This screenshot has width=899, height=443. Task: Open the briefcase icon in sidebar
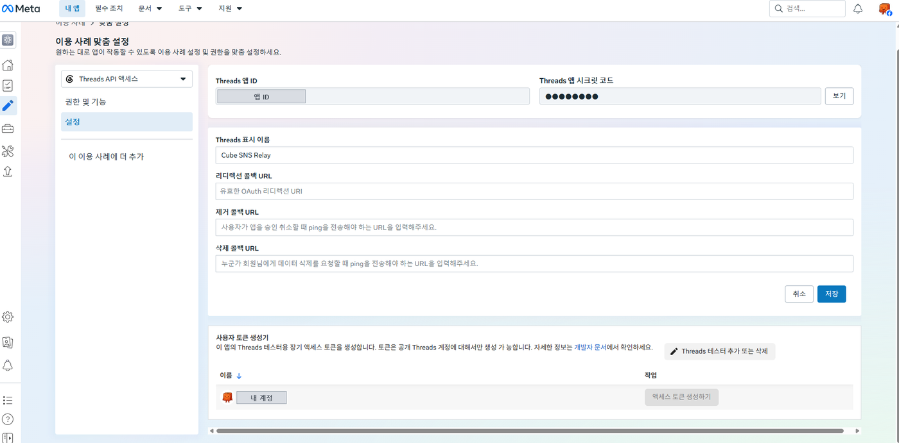(x=8, y=129)
